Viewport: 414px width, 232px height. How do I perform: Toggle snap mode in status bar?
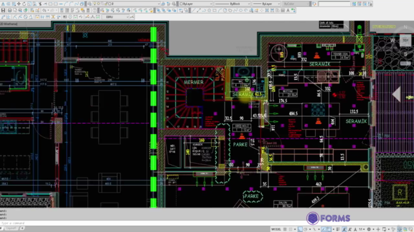(290, 229)
